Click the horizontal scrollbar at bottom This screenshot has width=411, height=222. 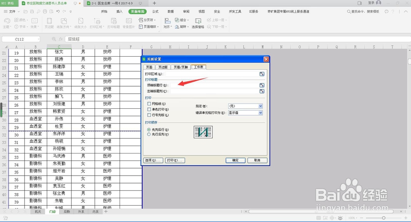321,211
